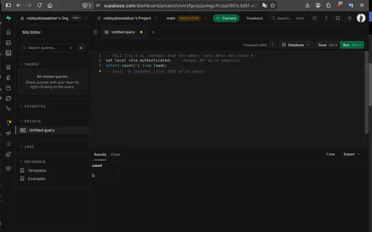Select the Untitled query editor tab
Screen dimensions: 372x232
(124, 32)
